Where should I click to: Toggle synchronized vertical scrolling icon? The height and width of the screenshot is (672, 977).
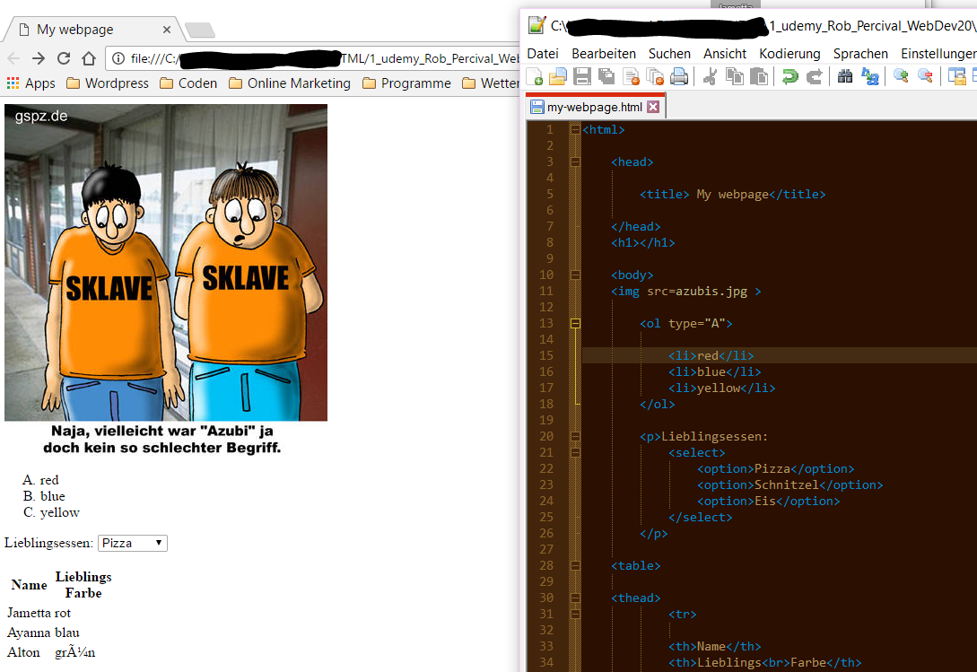(956, 76)
